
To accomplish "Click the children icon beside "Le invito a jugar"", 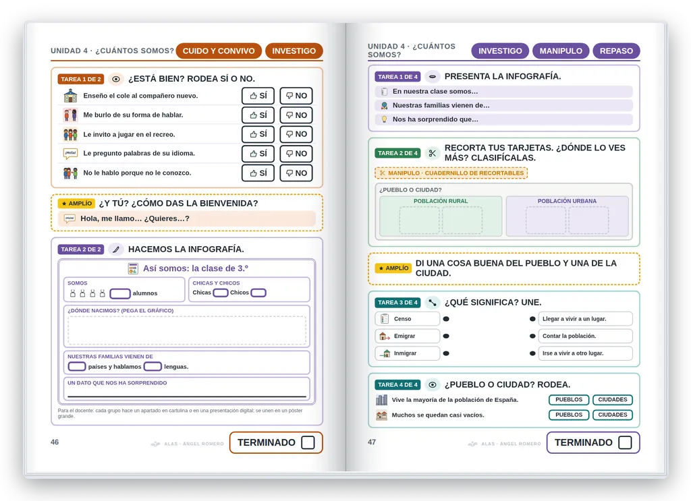I will click(x=70, y=134).
